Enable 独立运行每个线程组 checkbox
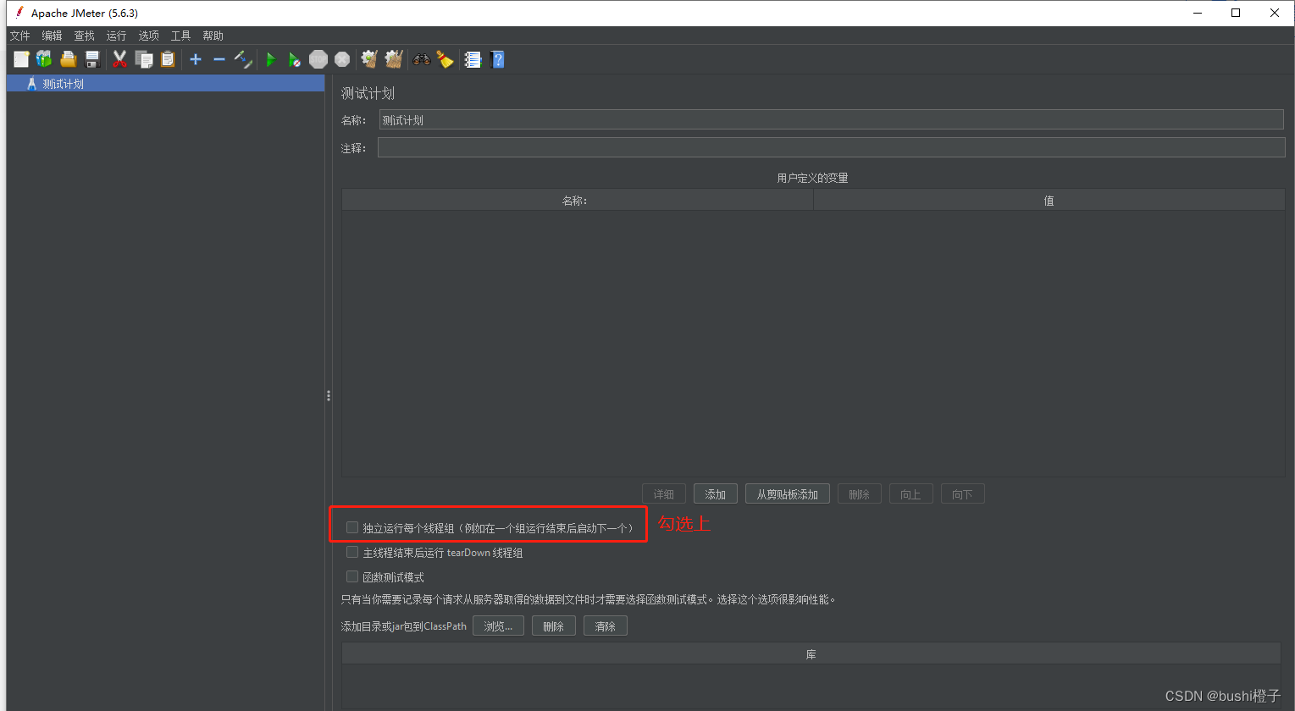 coord(352,527)
